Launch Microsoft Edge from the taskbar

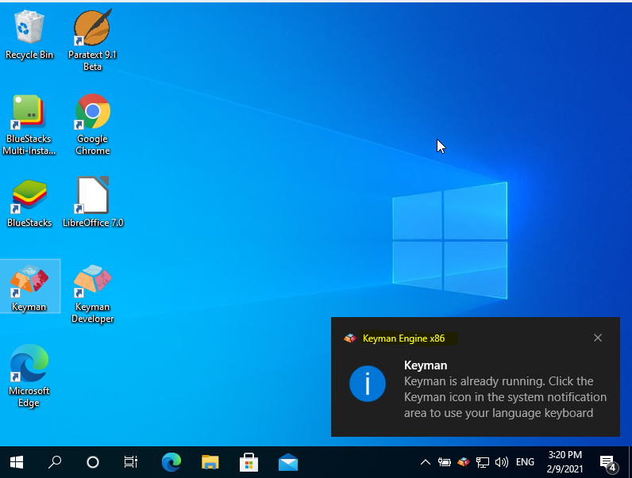point(171,462)
